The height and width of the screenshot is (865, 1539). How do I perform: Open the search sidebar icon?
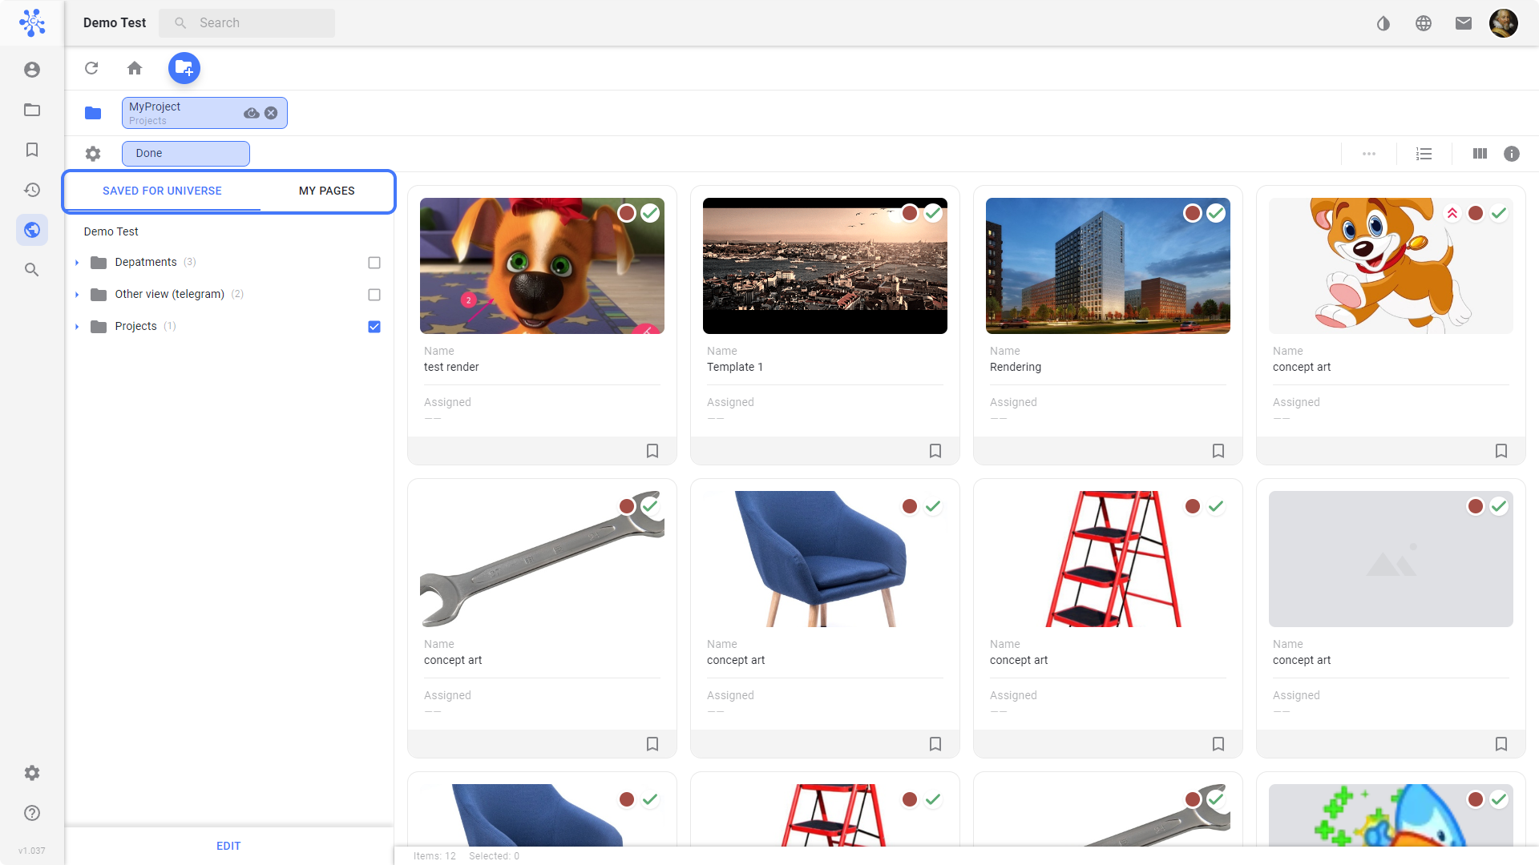(x=32, y=270)
